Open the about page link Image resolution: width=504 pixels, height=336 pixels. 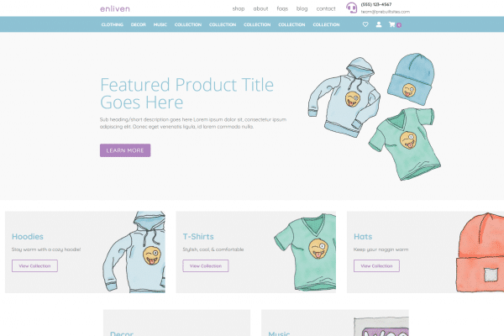(x=260, y=8)
